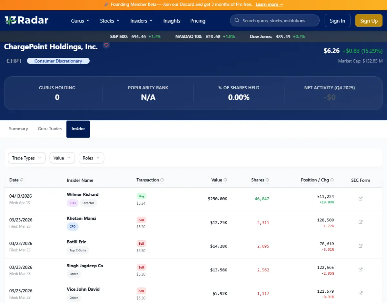
Task: Click the Top C-Suite role tag
Action: pyautogui.click(x=78, y=250)
